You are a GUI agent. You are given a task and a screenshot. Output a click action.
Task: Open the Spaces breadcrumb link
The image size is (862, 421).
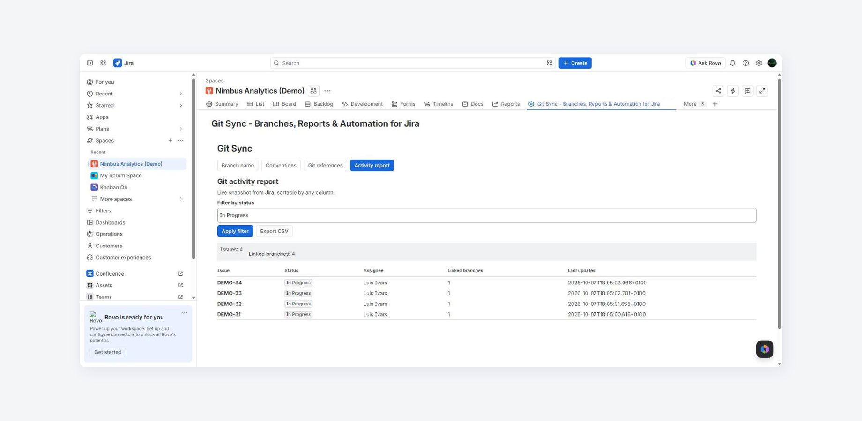tap(214, 80)
